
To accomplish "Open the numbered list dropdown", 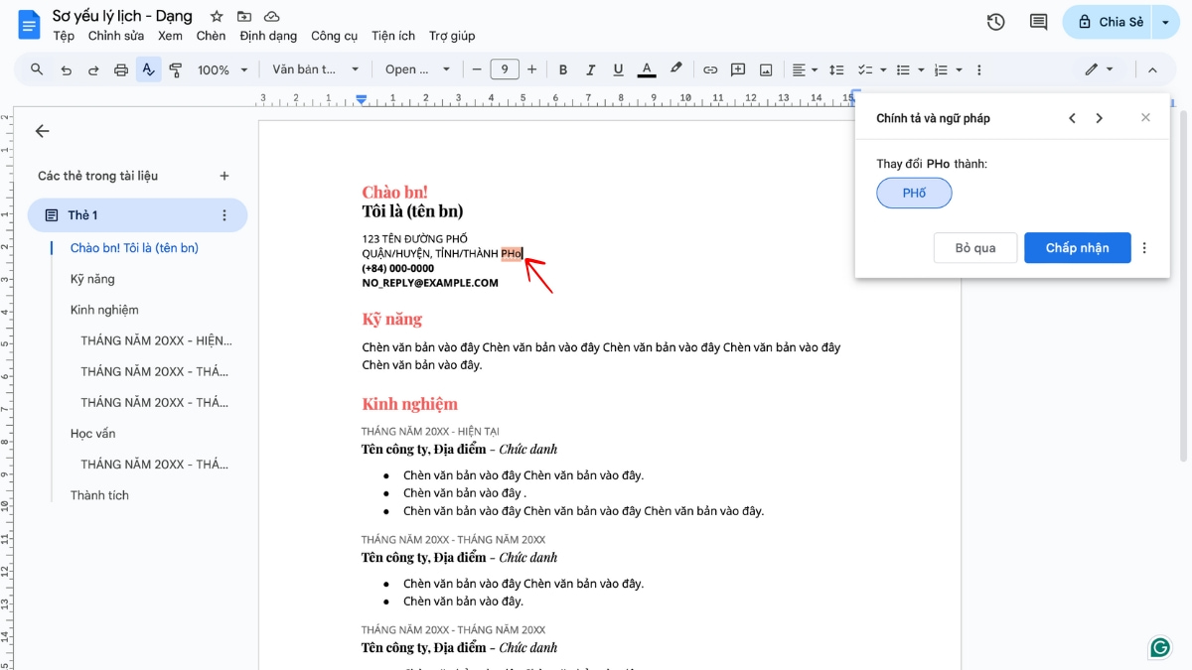I will click(948, 69).
